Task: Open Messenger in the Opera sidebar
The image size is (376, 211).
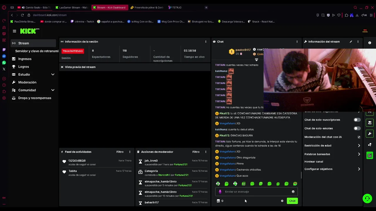Action: coord(4,56)
